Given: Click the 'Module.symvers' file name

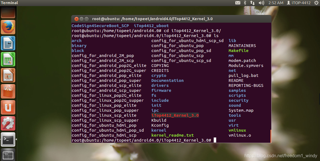Looking at the screenshot, I should (246, 66).
